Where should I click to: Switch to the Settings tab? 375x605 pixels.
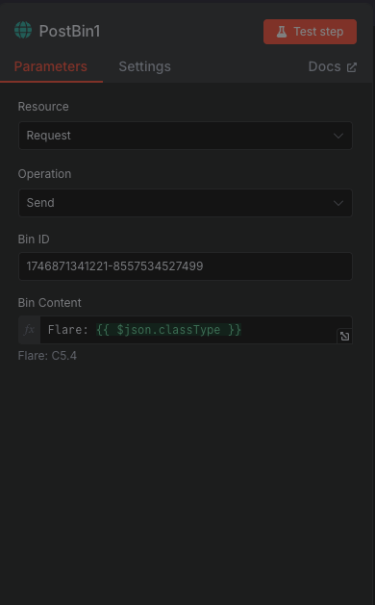[x=144, y=66]
